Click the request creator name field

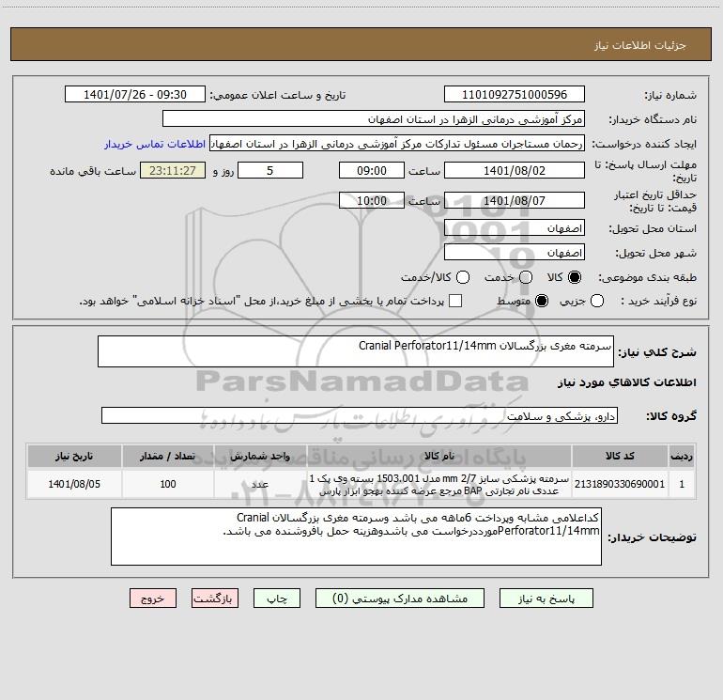tap(397, 144)
